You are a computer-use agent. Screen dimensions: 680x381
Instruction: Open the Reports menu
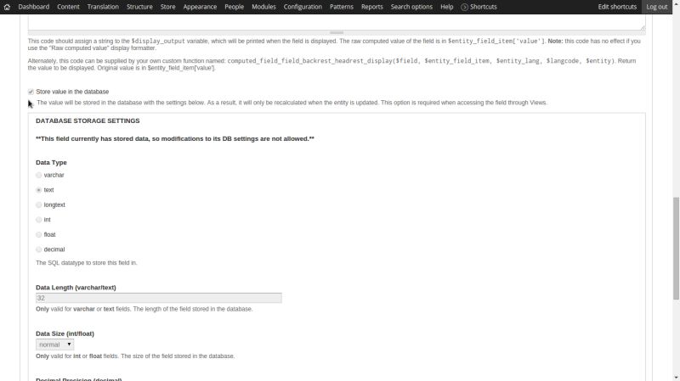pyautogui.click(x=372, y=7)
